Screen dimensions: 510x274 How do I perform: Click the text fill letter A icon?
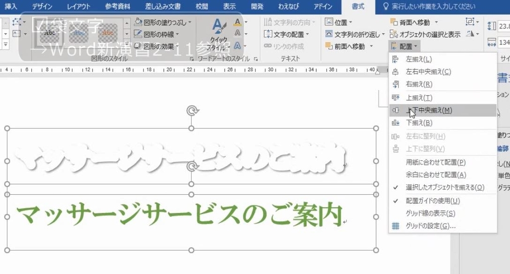tap(238, 22)
